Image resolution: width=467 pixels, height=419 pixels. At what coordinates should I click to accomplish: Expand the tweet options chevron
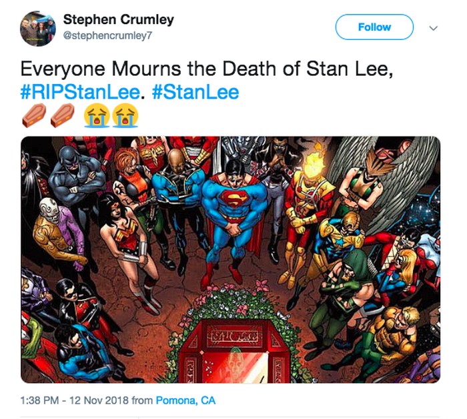tap(434, 28)
